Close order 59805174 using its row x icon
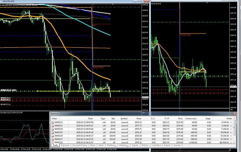Viewport: 241px width, 152px height. point(231,129)
